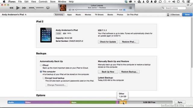Click the Capacity label

[60, 38]
